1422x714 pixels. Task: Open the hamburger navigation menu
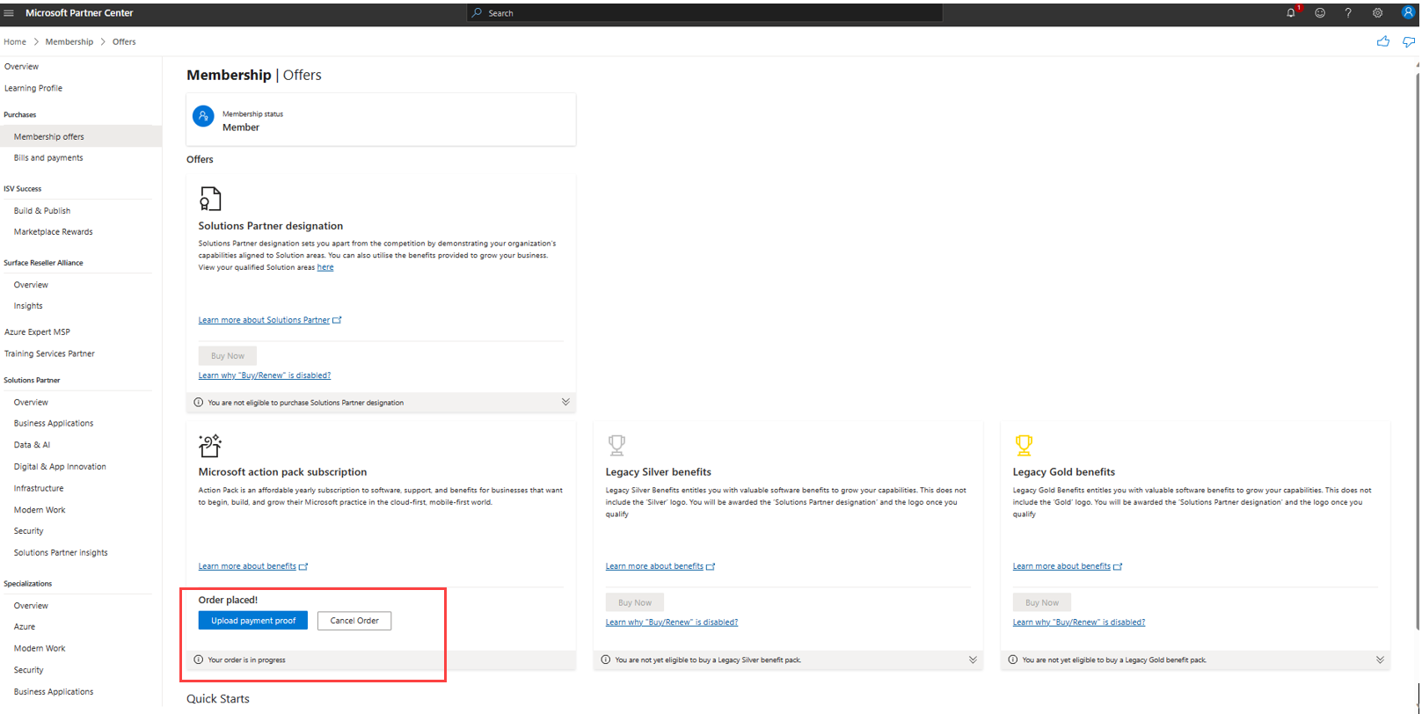9,13
